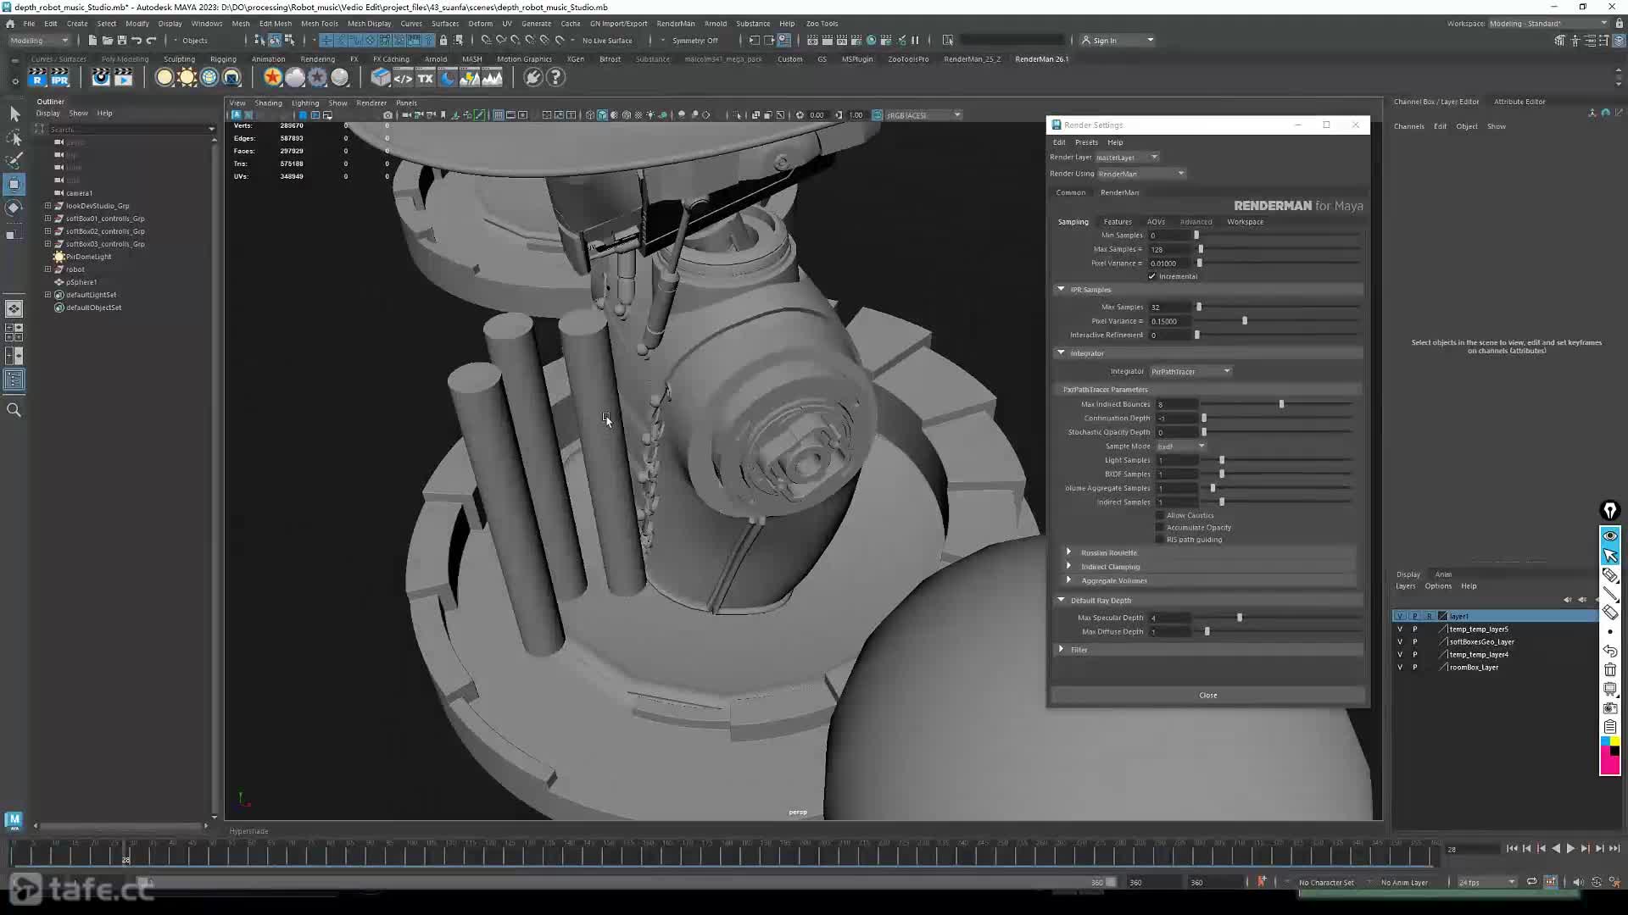Click the Max Samples 128 input field
Image resolution: width=1628 pixels, height=915 pixels.
(x=1170, y=249)
